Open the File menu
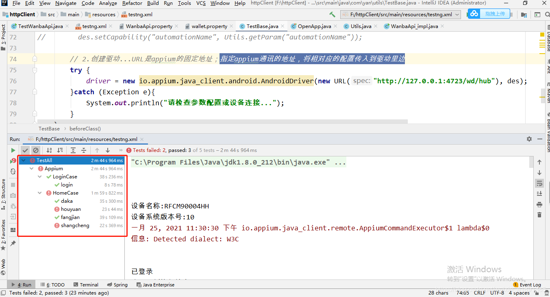The image size is (550, 297). pyautogui.click(x=16, y=3)
